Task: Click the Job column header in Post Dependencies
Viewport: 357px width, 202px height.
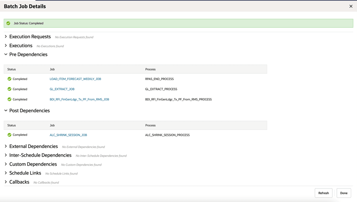Action: [x=52, y=125]
